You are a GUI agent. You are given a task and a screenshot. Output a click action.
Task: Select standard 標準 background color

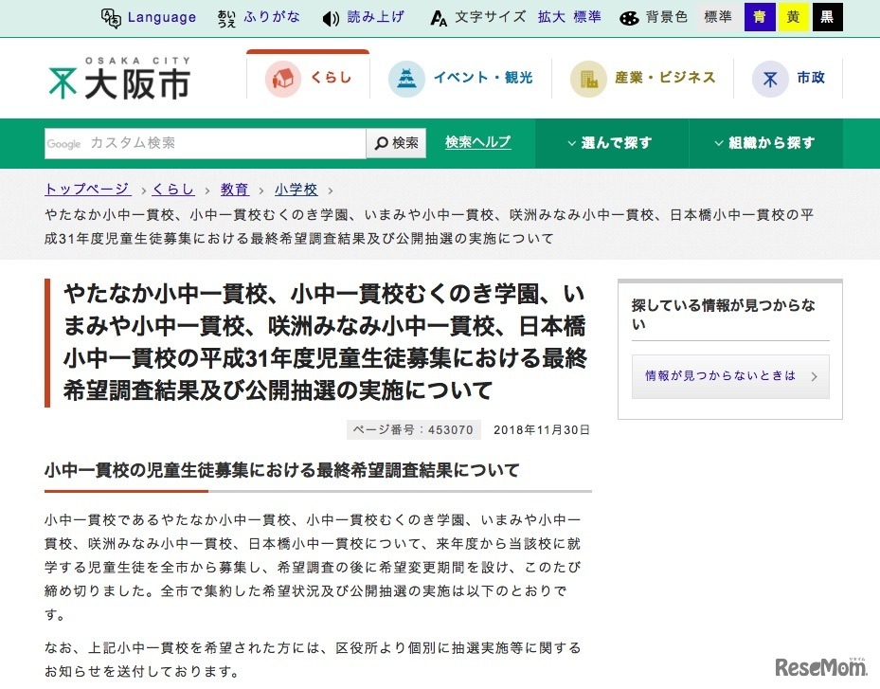coord(718,17)
